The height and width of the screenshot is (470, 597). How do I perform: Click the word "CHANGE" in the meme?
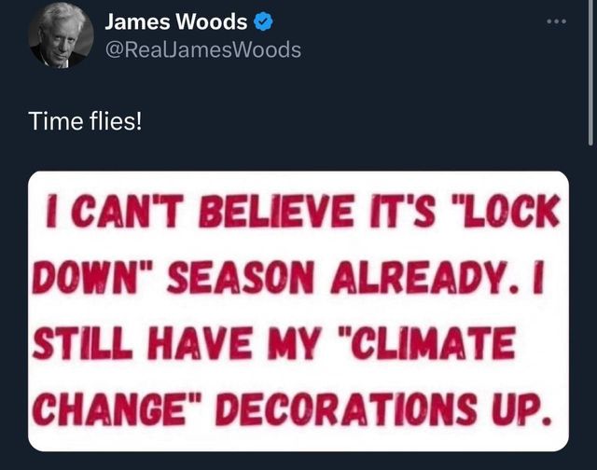click(109, 409)
